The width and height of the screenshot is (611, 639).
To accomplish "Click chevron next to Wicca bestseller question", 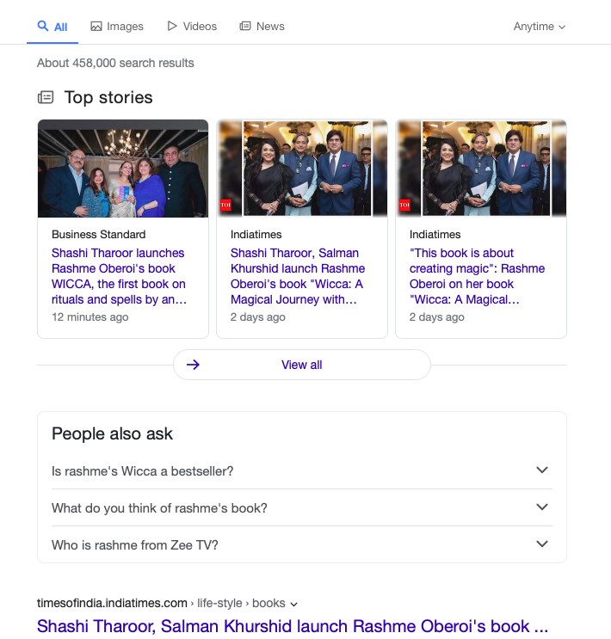I will pyautogui.click(x=542, y=470).
